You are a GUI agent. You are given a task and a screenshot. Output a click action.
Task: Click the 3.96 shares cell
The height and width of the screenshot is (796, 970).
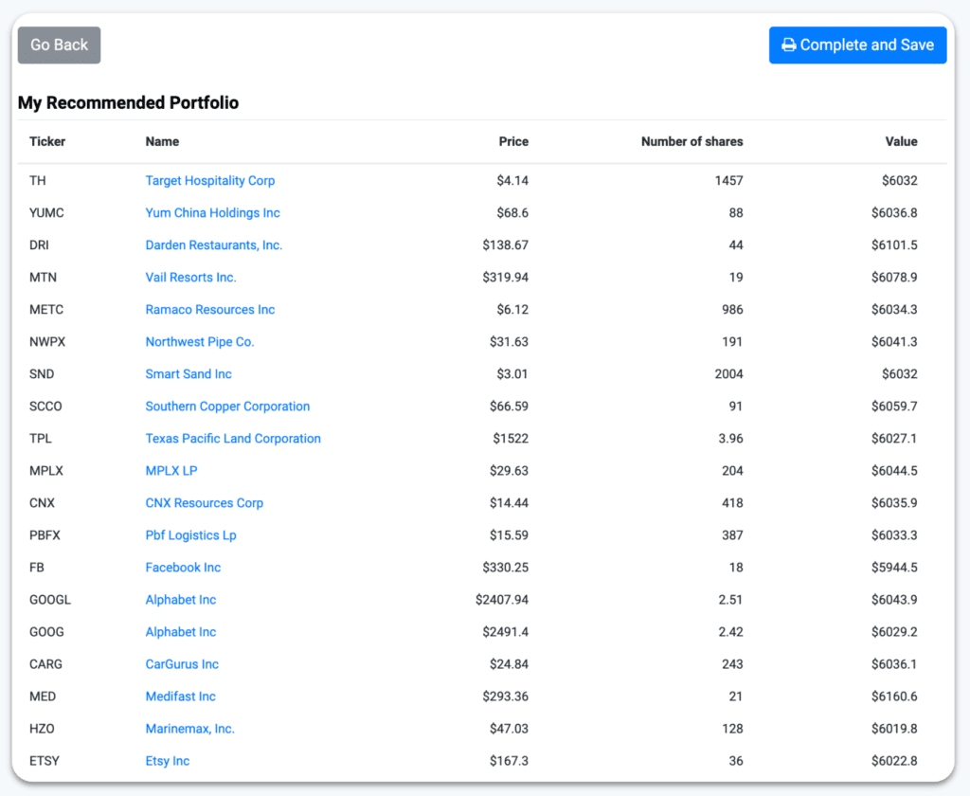click(x=730, y=438)
